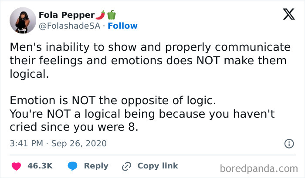The width and height of the screenshot is (305, 178).
Task: Open the tweet info circle icon
Action: [288, 143]
